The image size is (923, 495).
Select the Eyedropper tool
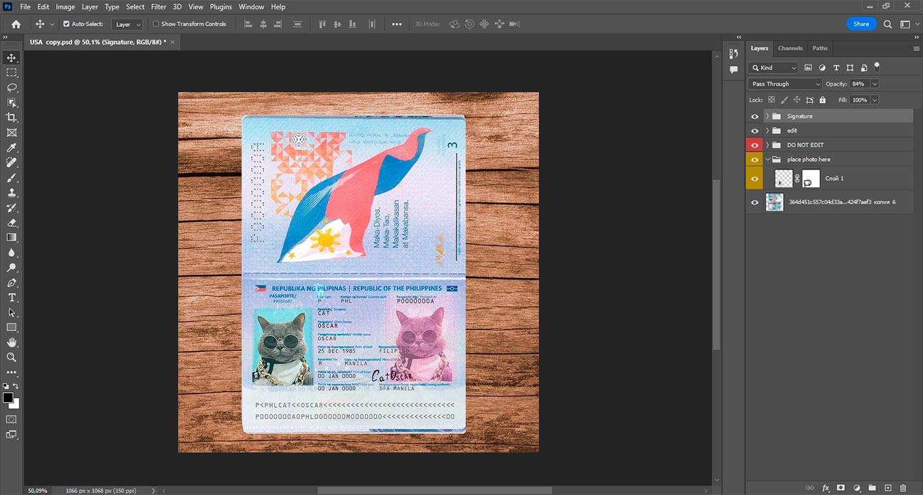pos(11,148)
